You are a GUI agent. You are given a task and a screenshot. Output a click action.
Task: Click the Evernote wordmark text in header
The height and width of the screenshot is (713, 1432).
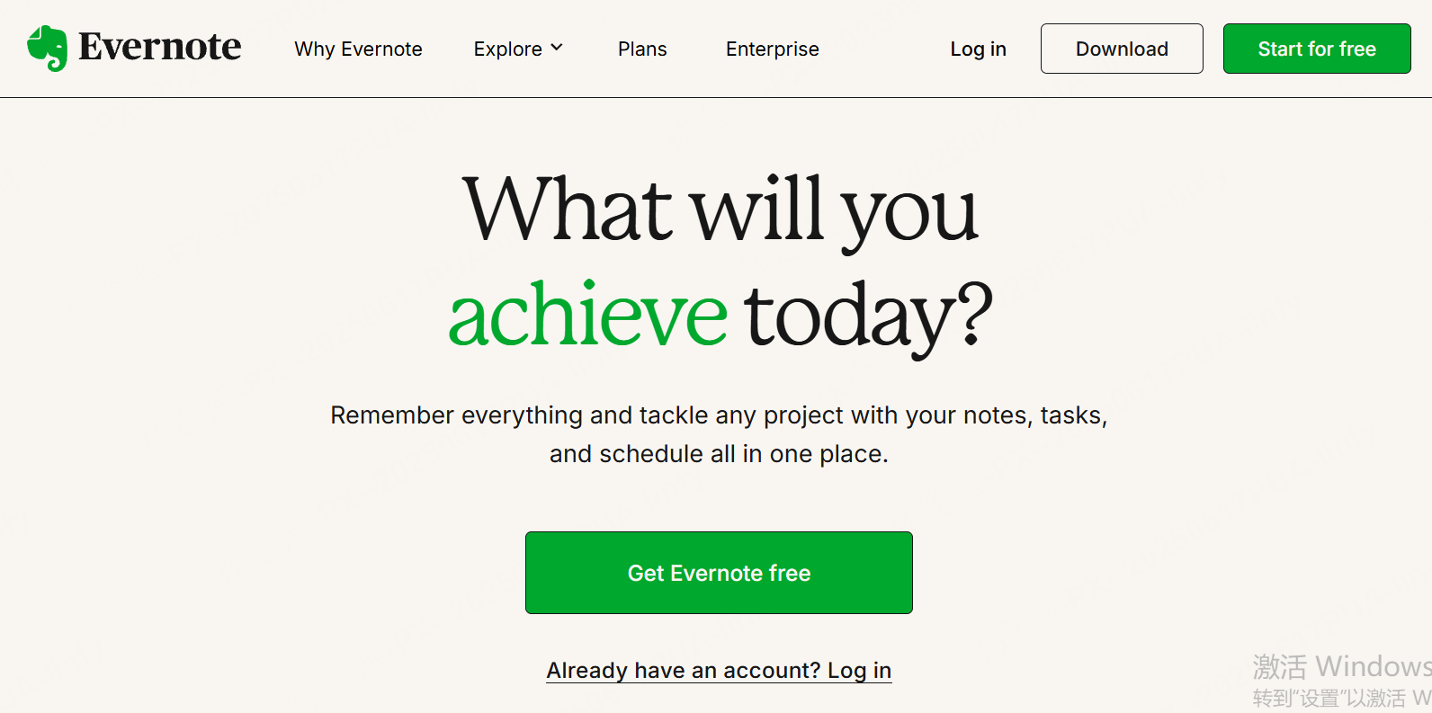pyautogui.click(x=160, y=47)
